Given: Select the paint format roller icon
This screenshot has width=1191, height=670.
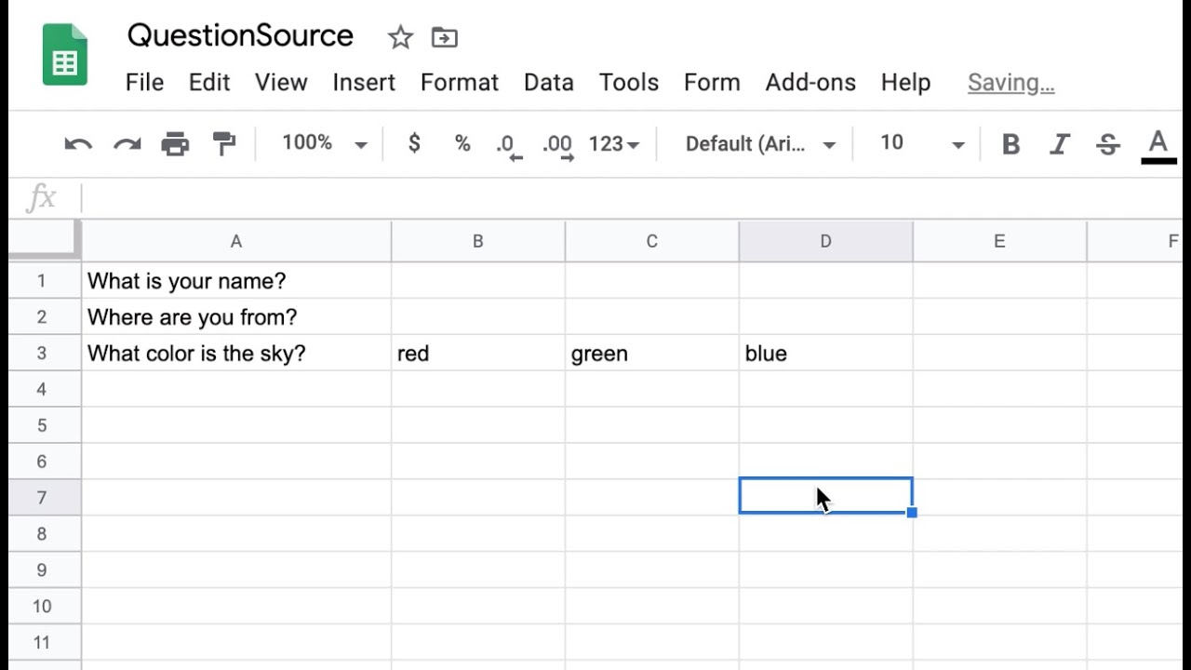Looking at the screenshot, I should pos(224,144).
